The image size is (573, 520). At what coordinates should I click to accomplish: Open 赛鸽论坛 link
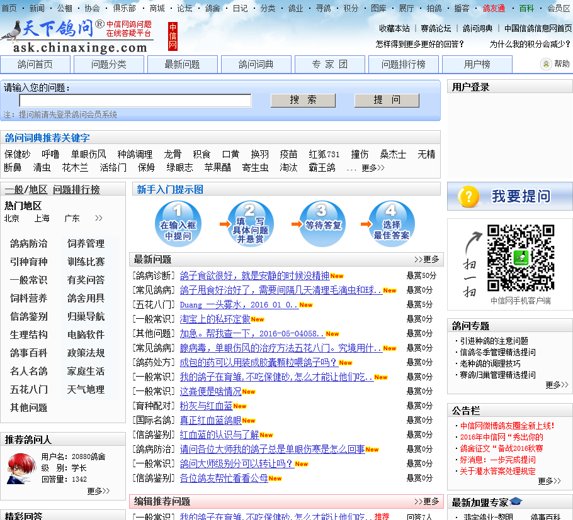436,28
